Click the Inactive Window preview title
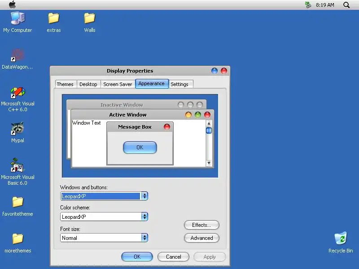 (x=122, y=105)
